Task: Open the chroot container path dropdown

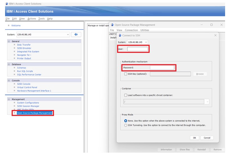Action: (x=207, y=102)
